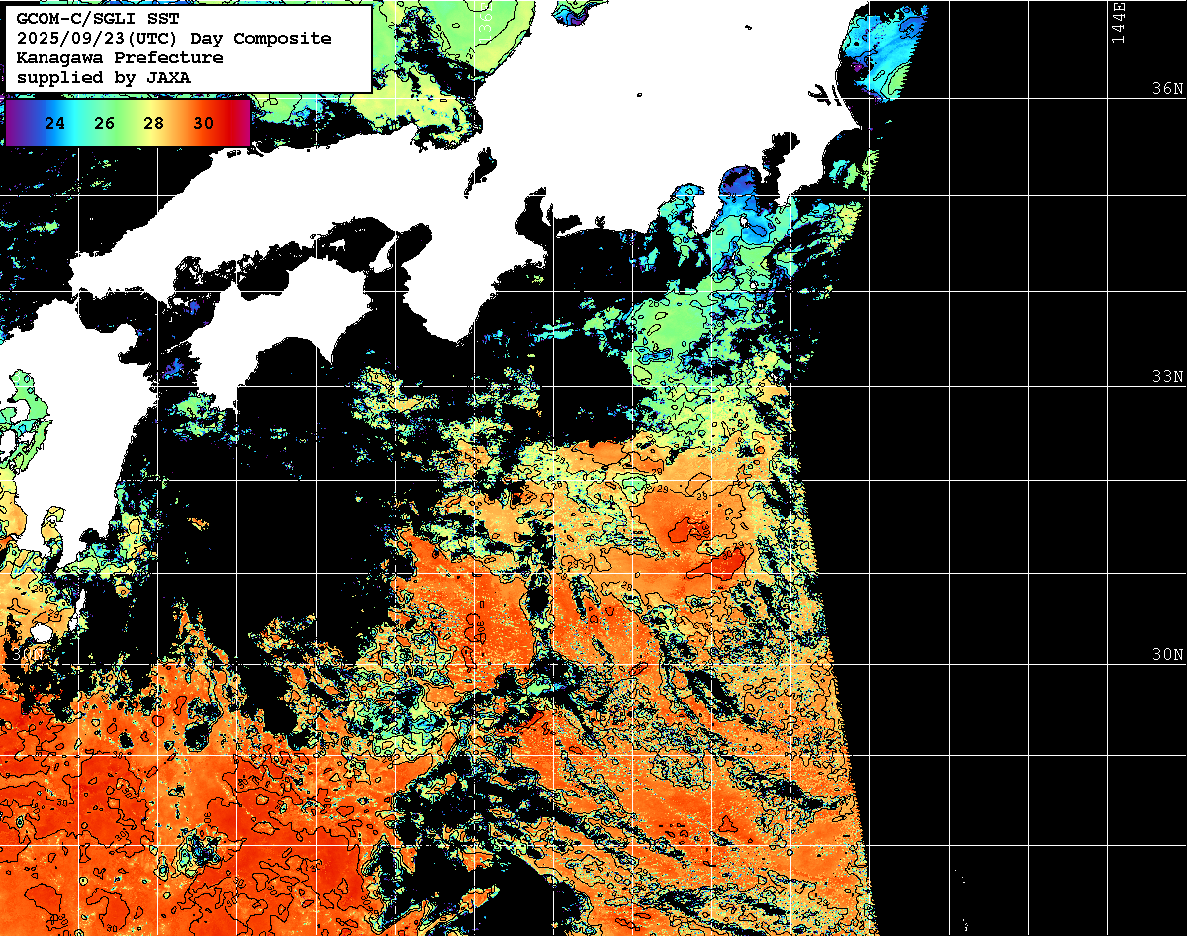Click the "30N" latitude label at right edge
This screenshot has width=1187, height=936.
(x=1167, y=655)
